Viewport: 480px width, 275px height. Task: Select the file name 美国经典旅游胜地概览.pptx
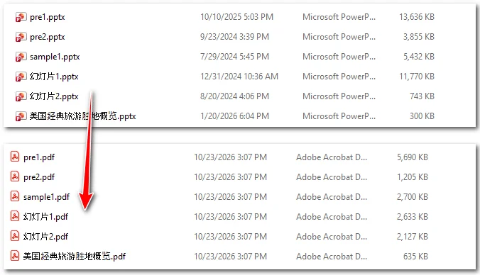[x=82, y=116]
